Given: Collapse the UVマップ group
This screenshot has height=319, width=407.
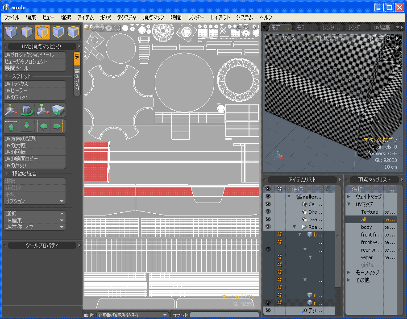Looking at the screenshot, I should pos(349,204).
